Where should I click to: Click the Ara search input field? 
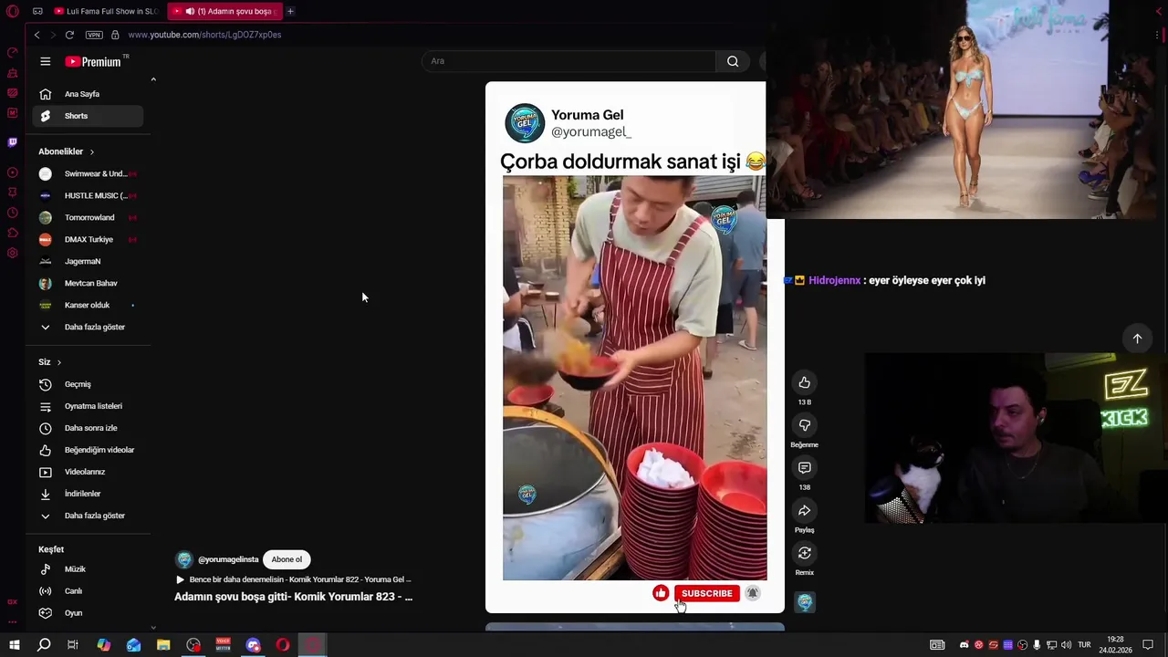pyautogui.click(x=568, y=61)
